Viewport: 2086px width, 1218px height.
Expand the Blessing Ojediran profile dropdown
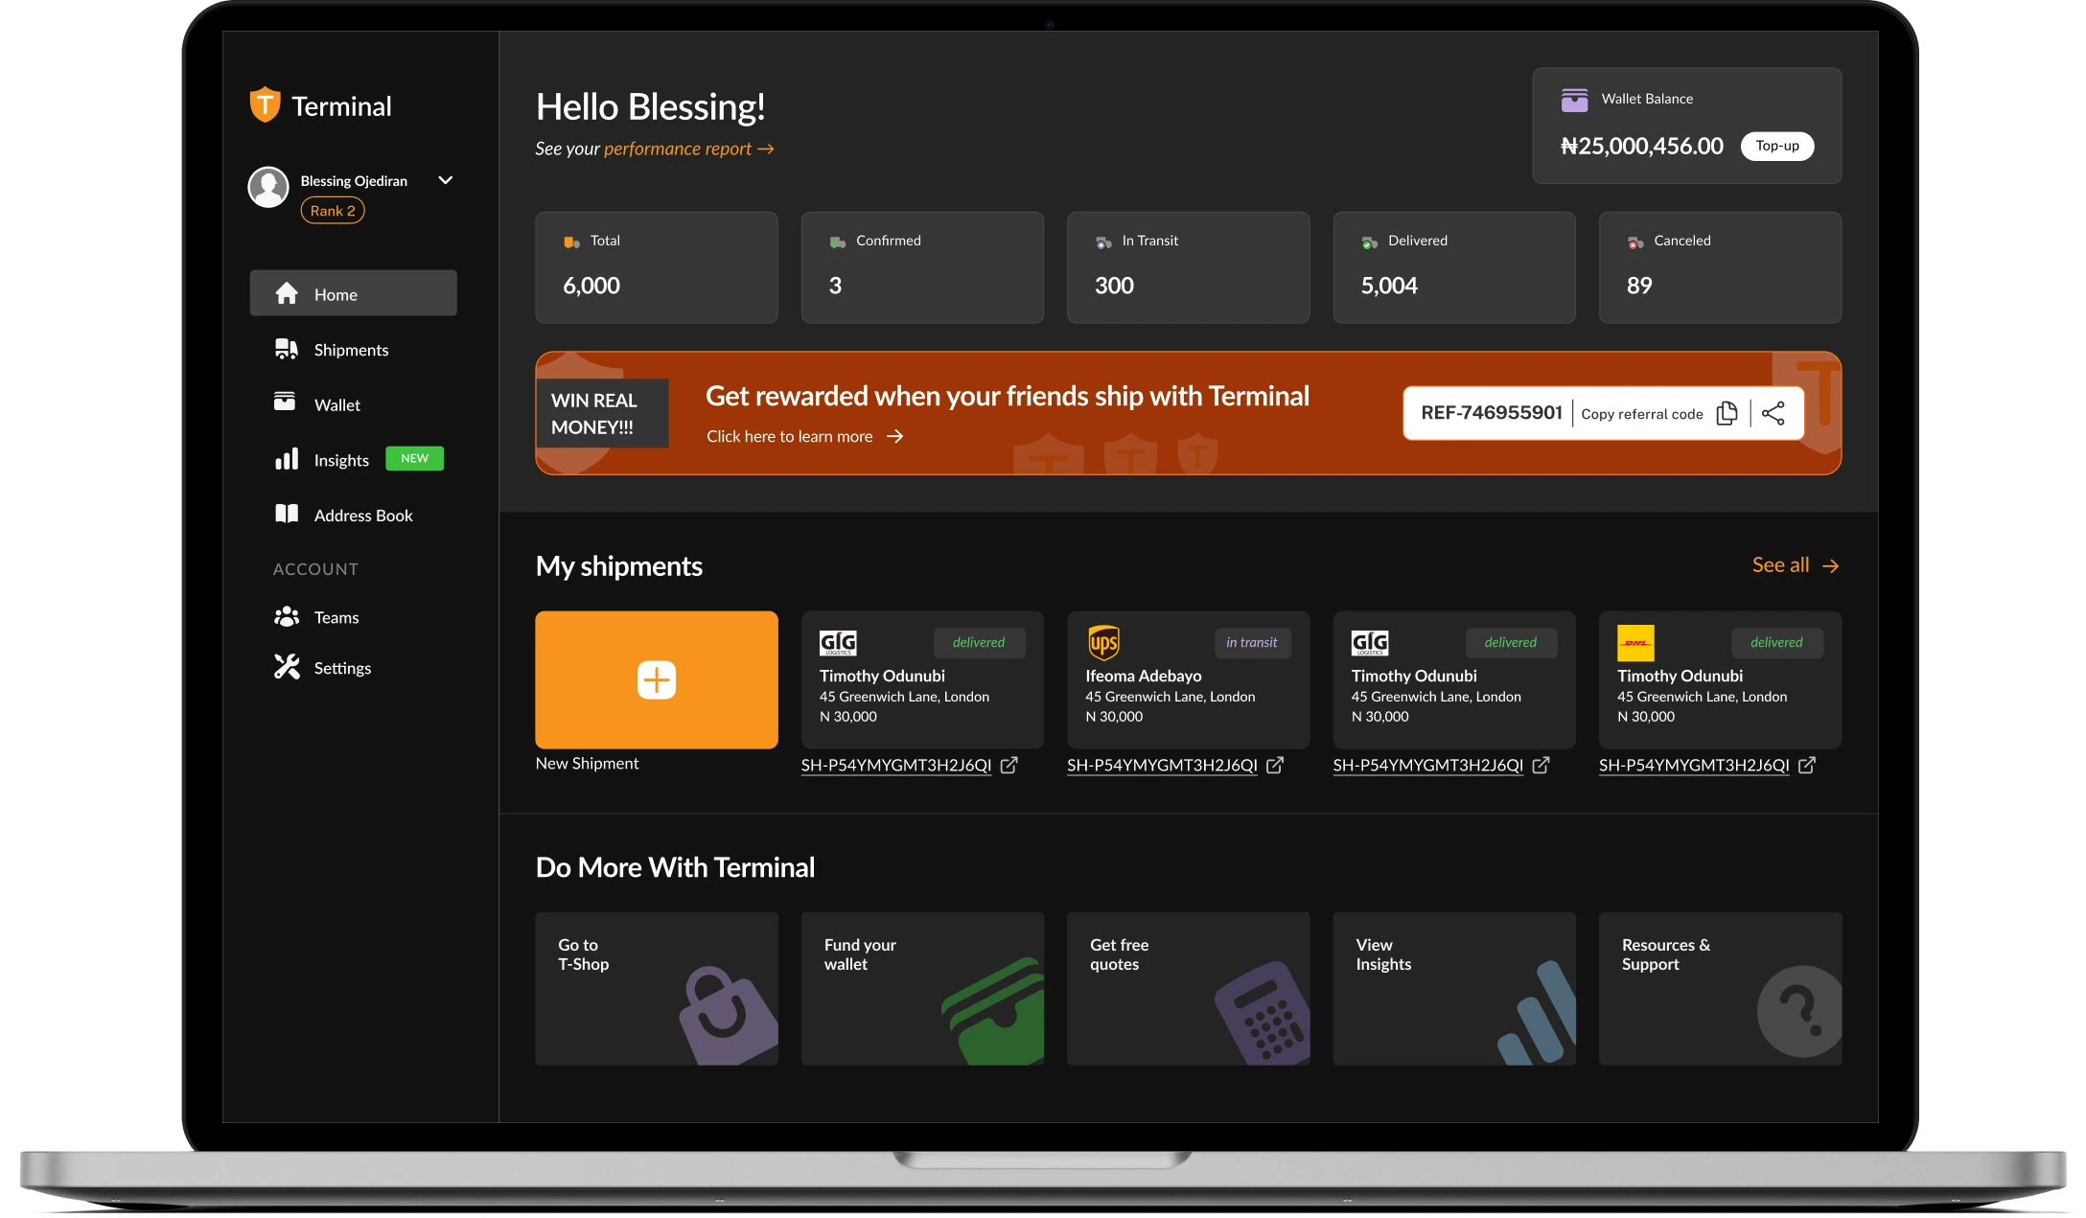point(445,180)
